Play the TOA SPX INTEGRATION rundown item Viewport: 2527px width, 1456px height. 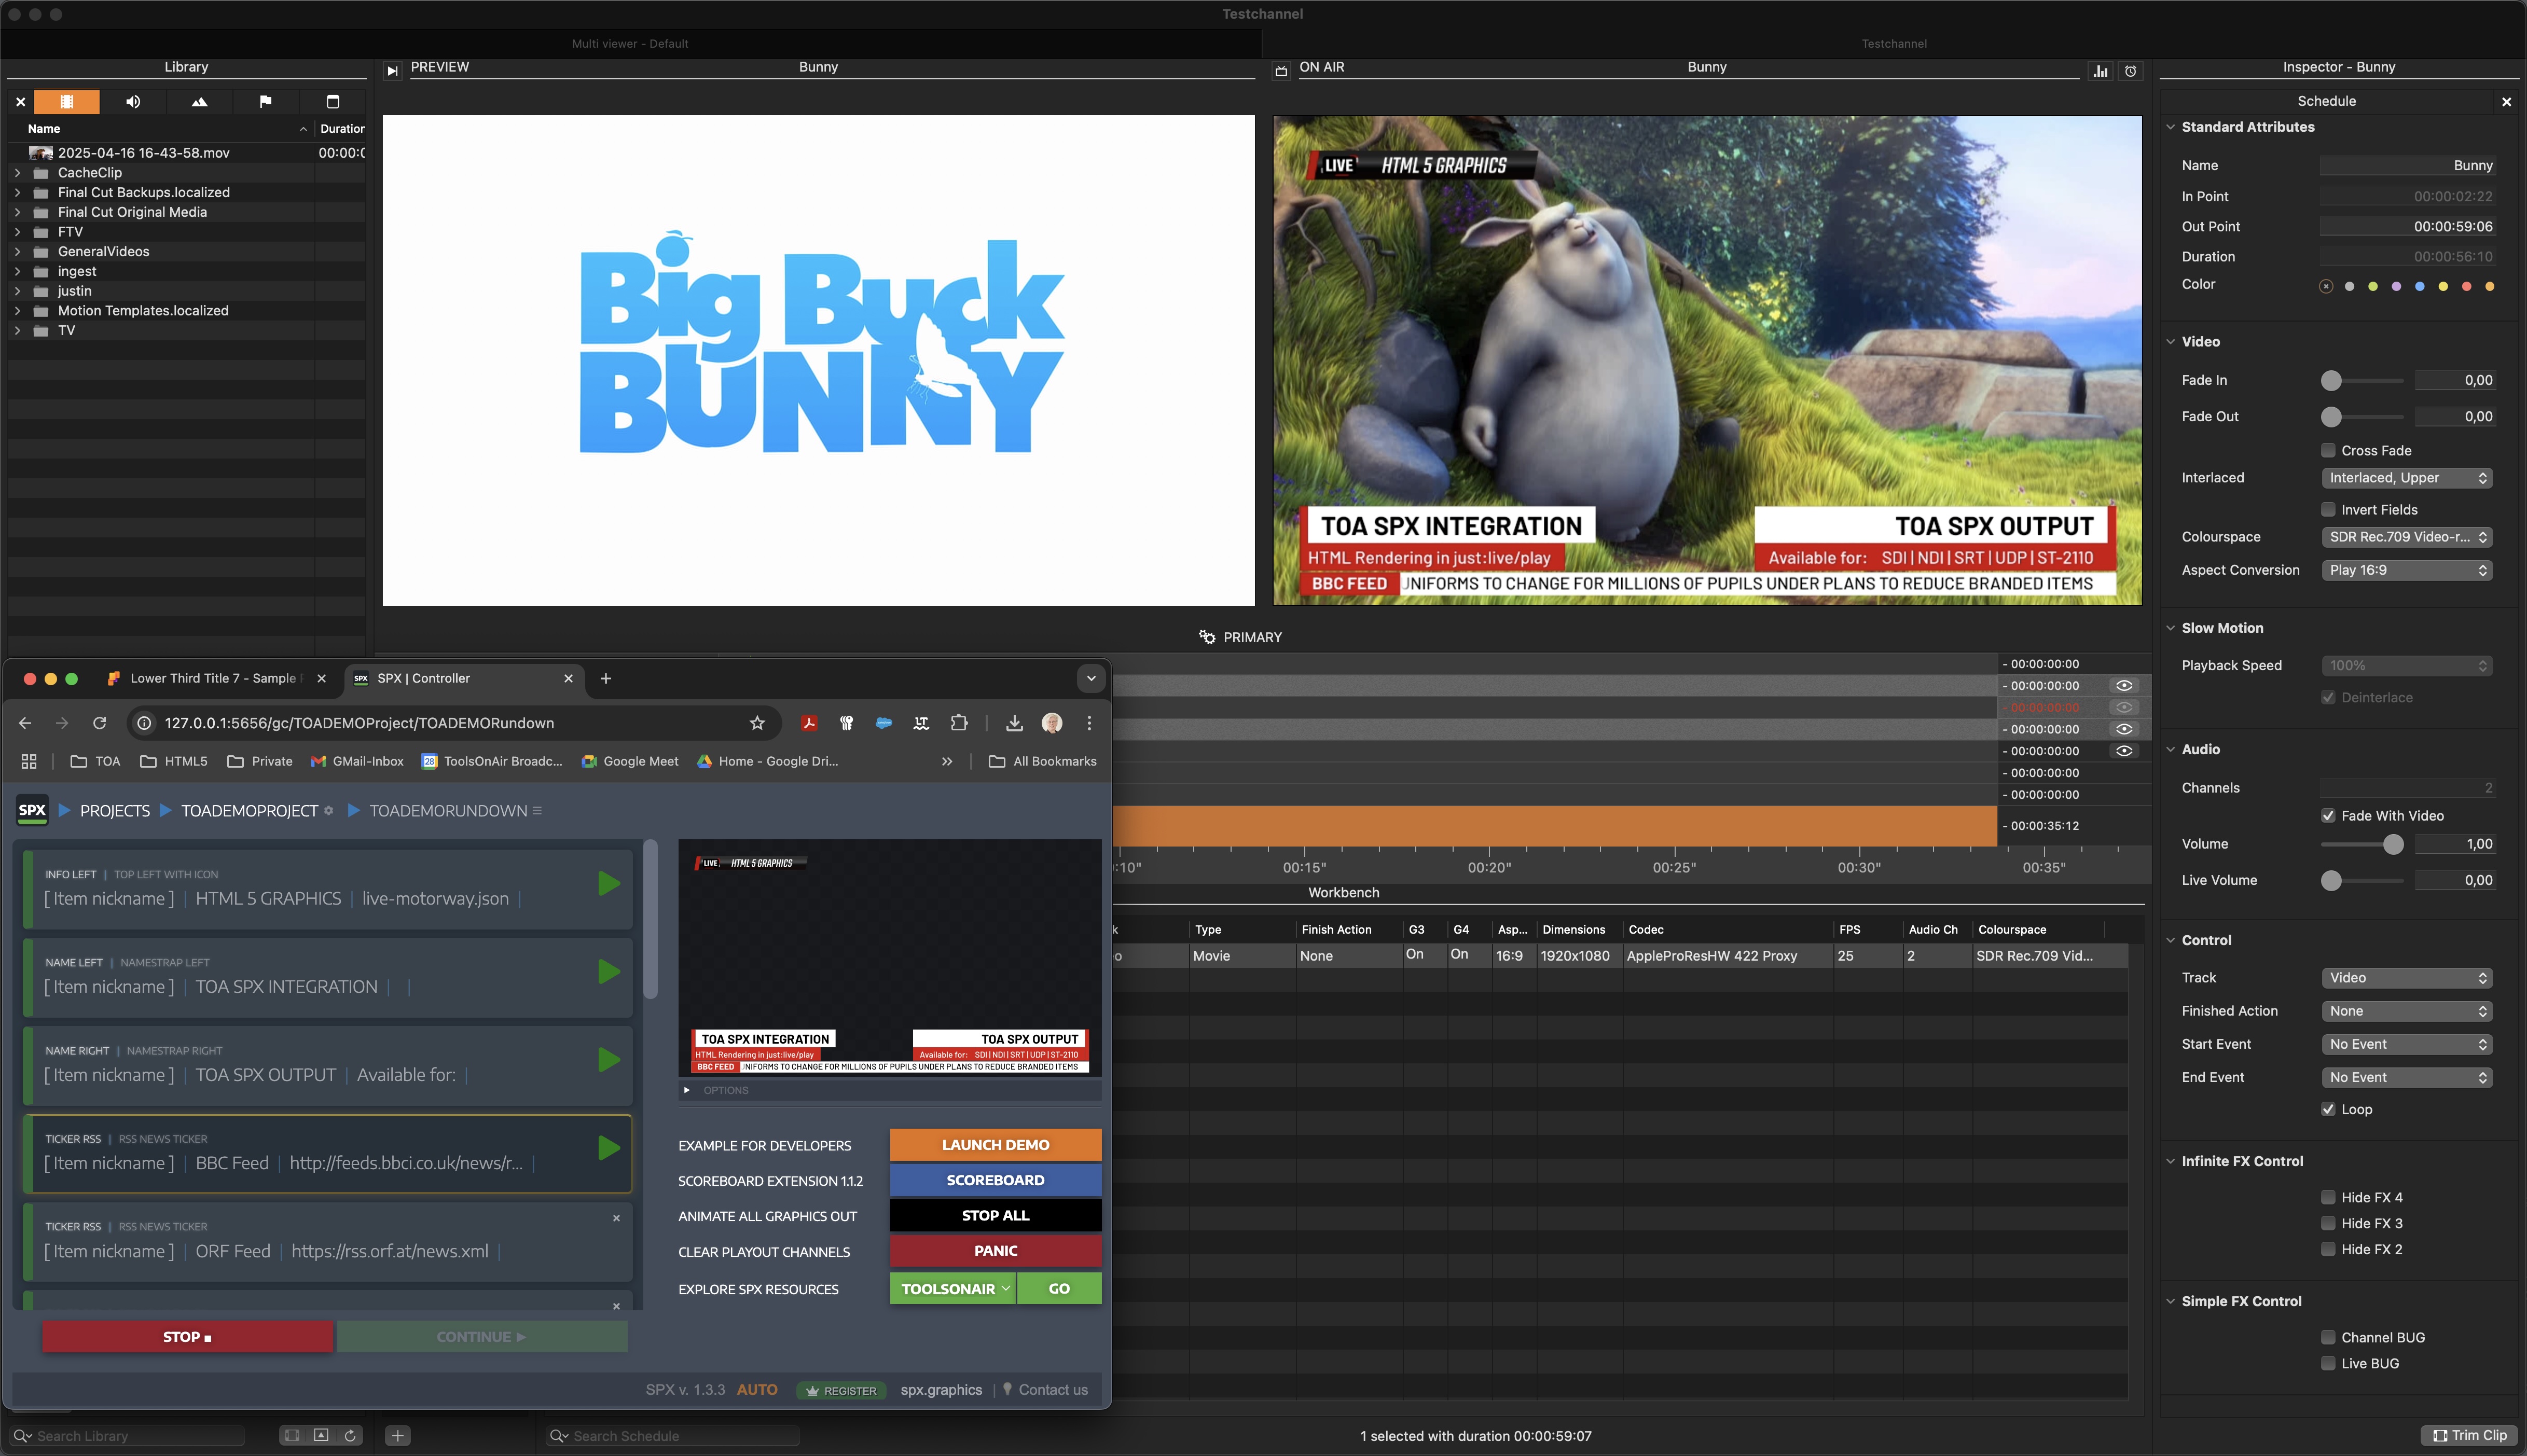(x=609, y=972)
